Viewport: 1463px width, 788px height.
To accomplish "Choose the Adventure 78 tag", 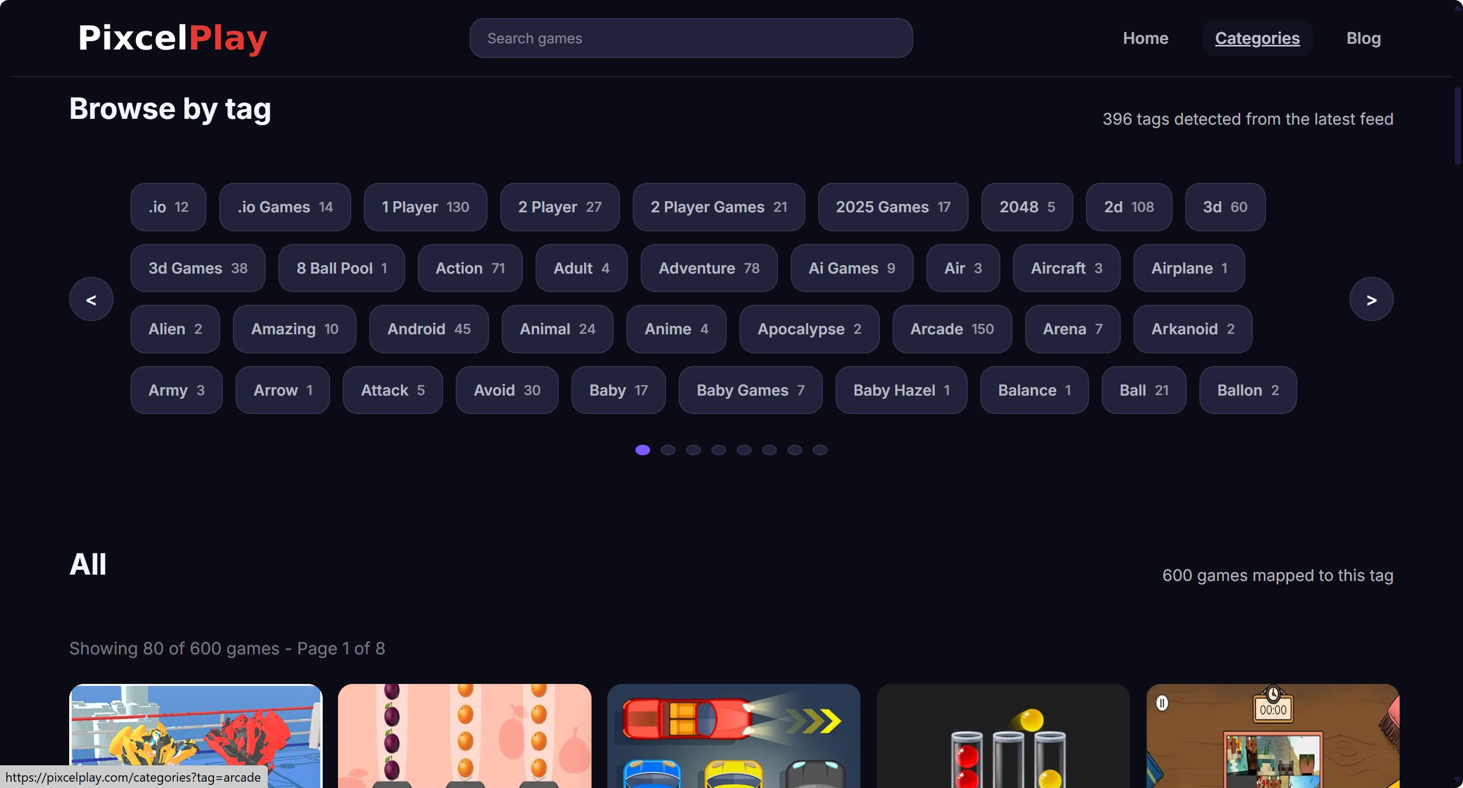I will tap(708, 268).
